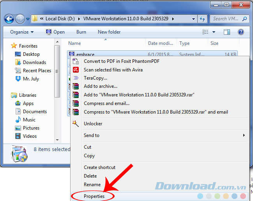Choose Properties from context menu
The image size is (253, 201).
(x=160, y=196)
